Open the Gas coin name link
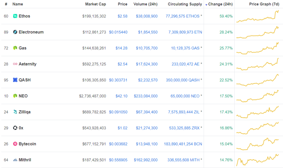 pos(23,48)
